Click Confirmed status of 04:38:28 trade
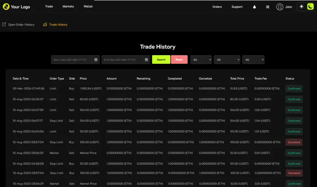 coord(294,164)
